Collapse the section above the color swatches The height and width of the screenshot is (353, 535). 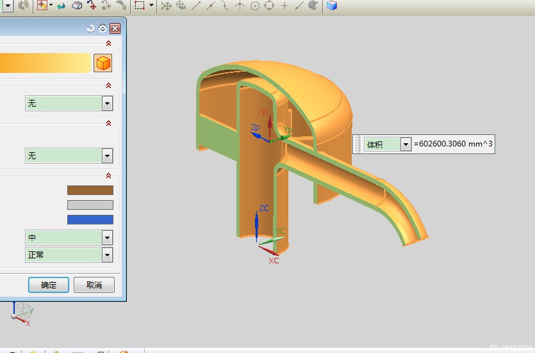point(108,176)
